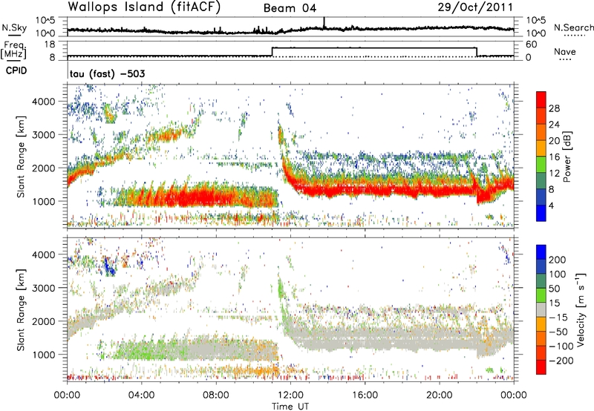Click the noise spike in the N.Sky trace
The image size is (594, 411).
click(x=324, y=22)
